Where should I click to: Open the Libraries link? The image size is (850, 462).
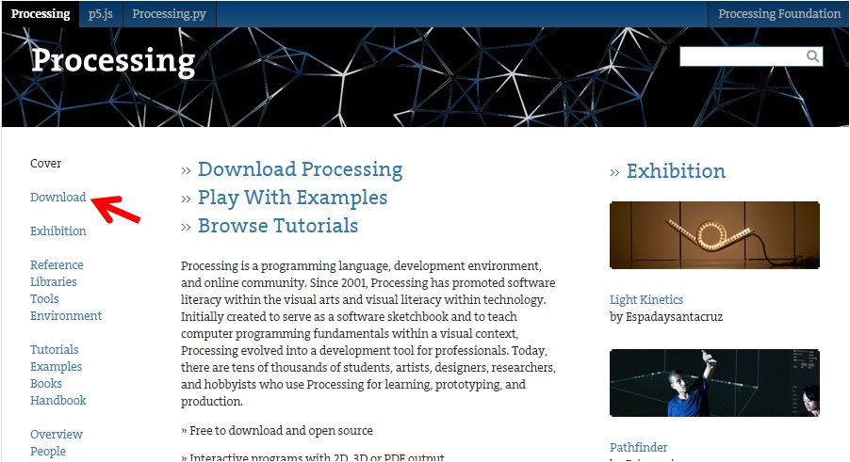tap(54, 282)
